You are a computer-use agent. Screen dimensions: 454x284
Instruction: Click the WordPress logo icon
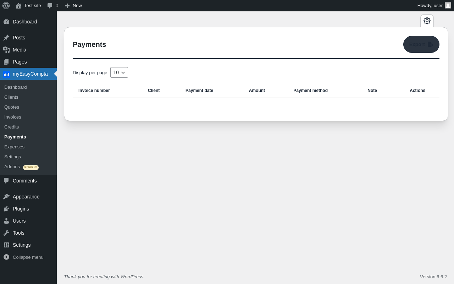pos(6,6)
